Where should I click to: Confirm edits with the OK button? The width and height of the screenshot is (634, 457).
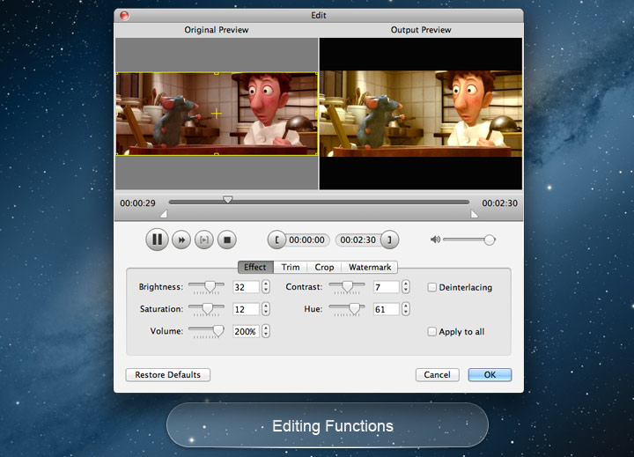point(490,375)
